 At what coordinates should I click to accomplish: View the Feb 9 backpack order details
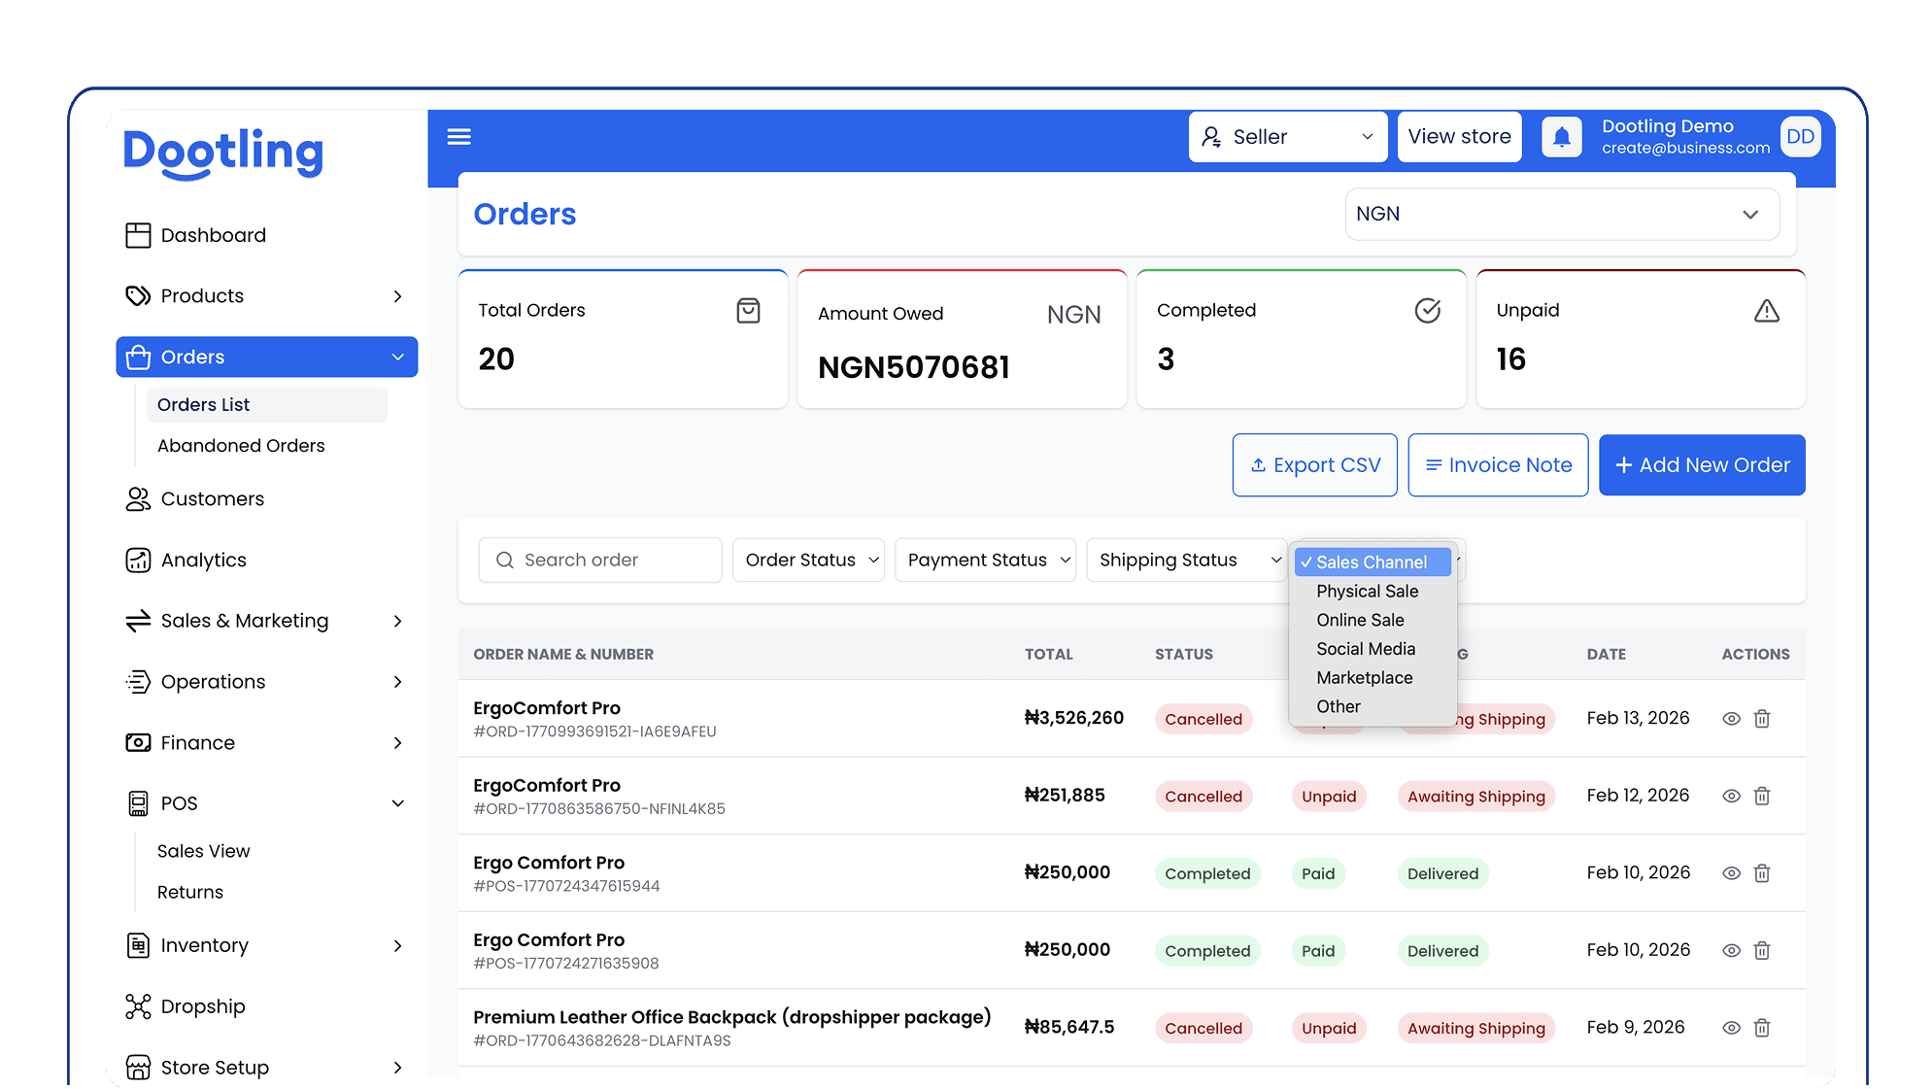pos(1731,1028)
